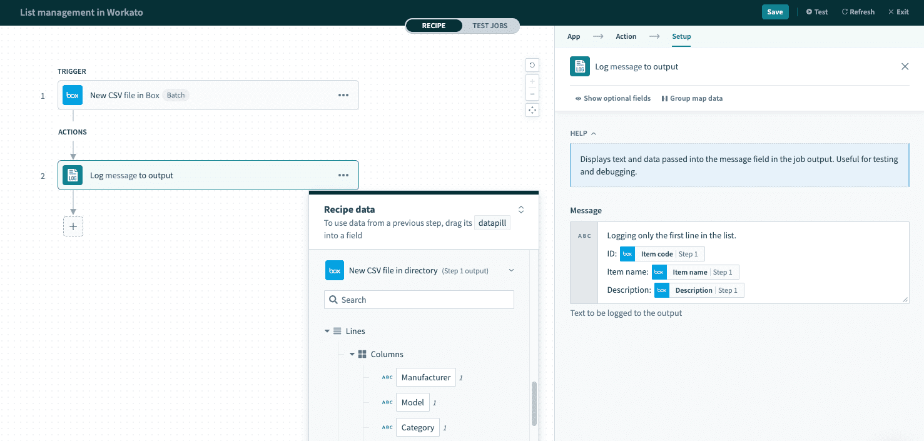
Task: Click the ABC type icon next to the Message field
Action: coord(584,236)
